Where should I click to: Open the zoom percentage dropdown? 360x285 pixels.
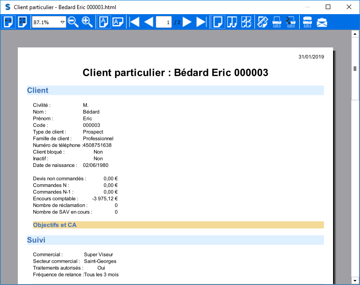(62, 22)
